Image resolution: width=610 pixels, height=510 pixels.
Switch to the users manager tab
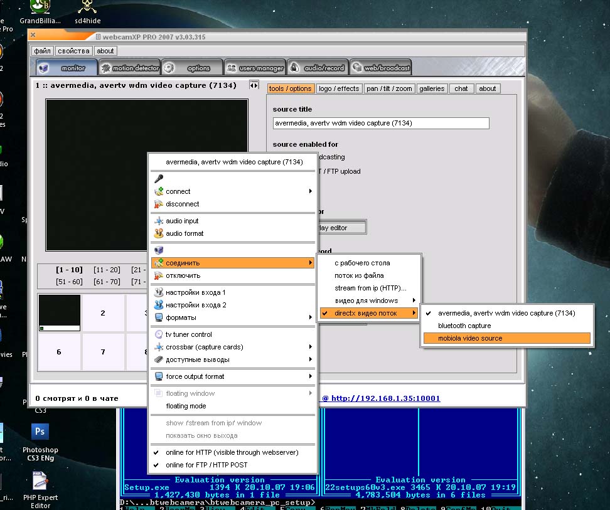tap(255, 68)
